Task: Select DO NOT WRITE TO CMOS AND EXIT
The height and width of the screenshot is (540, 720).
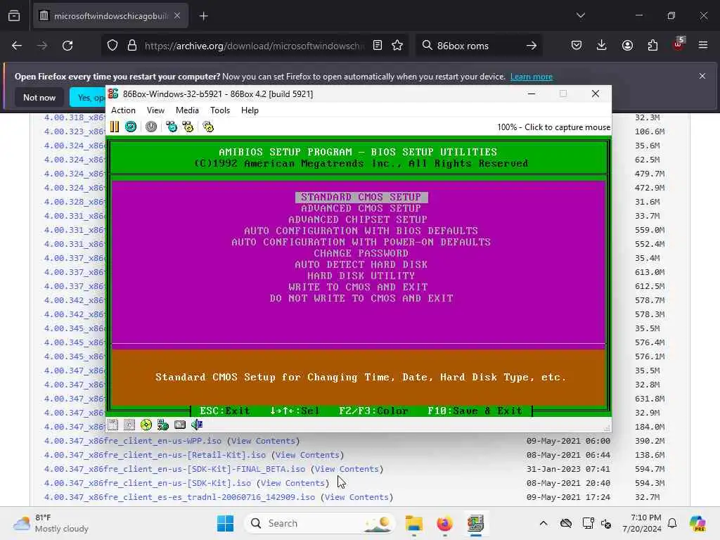Action: 361,298
